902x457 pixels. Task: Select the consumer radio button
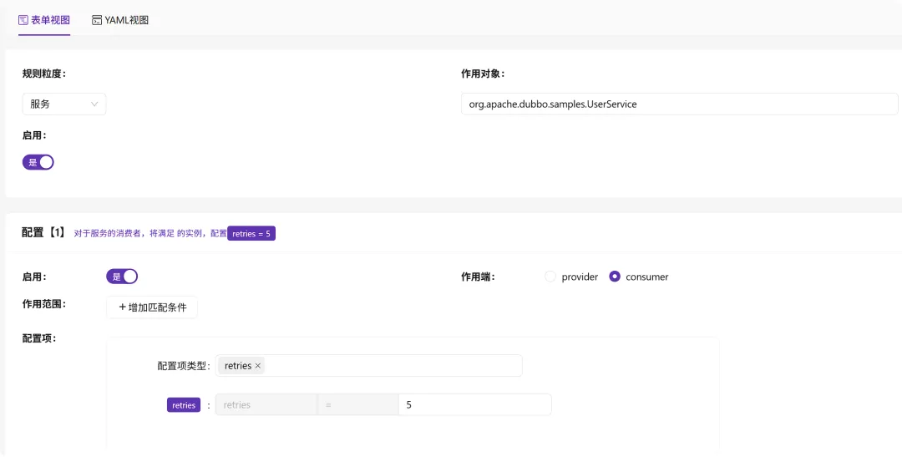click(x=615, y=277)
